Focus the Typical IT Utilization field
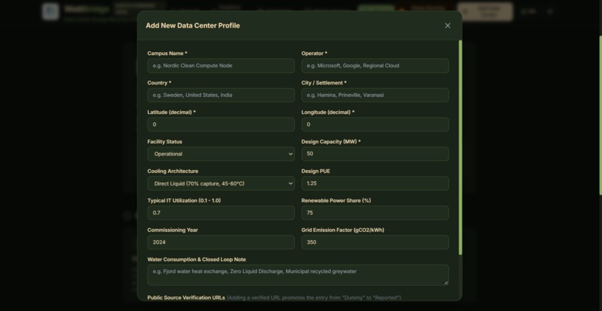This screenshot has width=602, height=311. click(x=221, y=213)
